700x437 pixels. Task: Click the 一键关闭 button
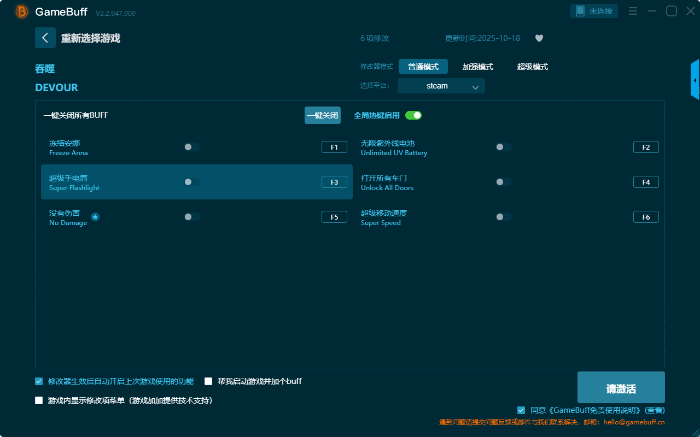coord(322,115)
